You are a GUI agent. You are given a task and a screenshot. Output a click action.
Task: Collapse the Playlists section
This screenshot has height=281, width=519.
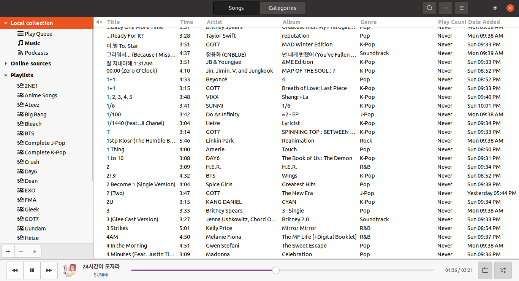pyautogui.click(x=6, y=75)
